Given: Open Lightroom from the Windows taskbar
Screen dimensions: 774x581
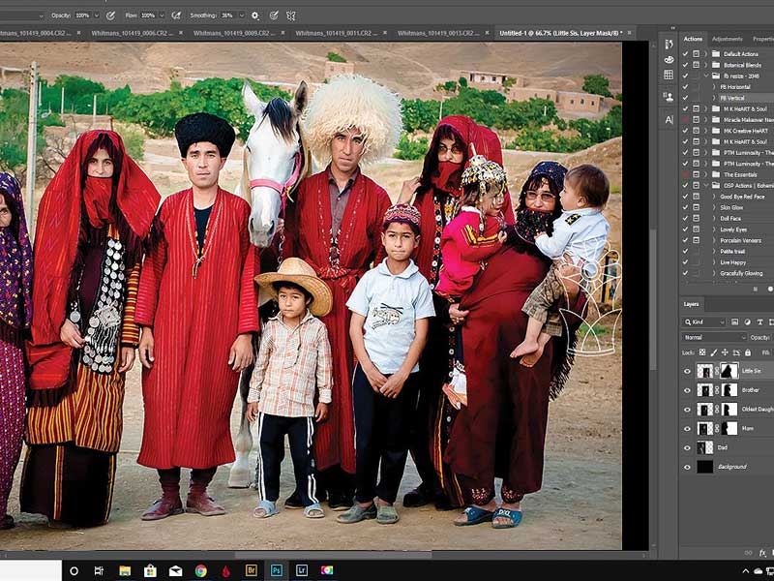Looking at the screenshot, I should click(302, 570).
